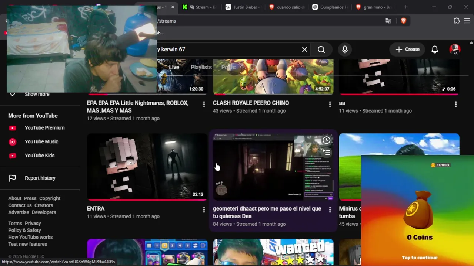
Task: Switch to the Stream Kick tab
Action: pos(200,7)
